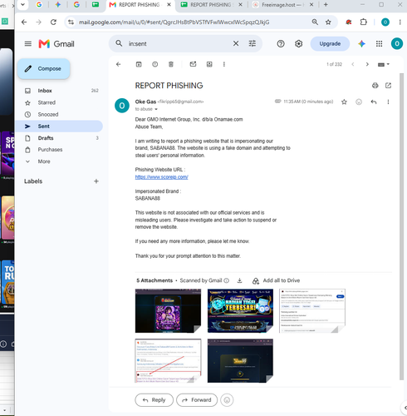Open input tools dropdown

384,64
